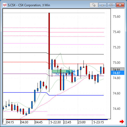
Task: Click the 74.60 price axis label
Action: [117, 93]
